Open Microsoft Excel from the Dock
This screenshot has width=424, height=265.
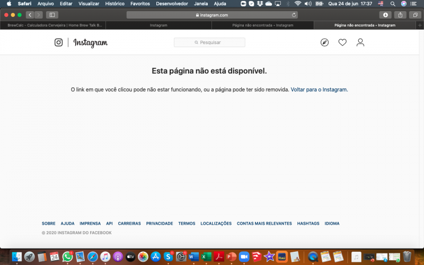[x=206, y=257]
